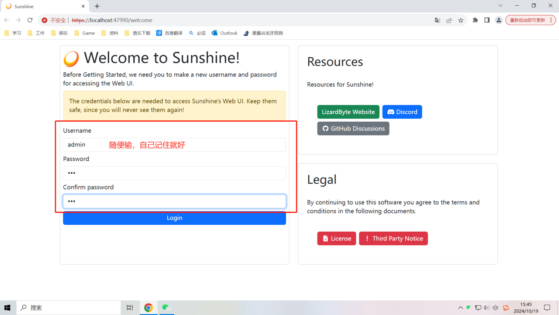Viewport: 559px width, 315px height.
Task: Close the Sunshine tab
Action: (x=82, y=7)
